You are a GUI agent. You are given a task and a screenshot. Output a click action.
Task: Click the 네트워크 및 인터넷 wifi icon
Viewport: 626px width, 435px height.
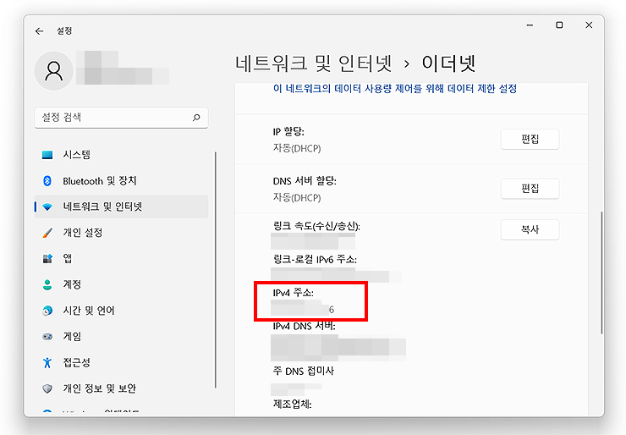point(47,206)
